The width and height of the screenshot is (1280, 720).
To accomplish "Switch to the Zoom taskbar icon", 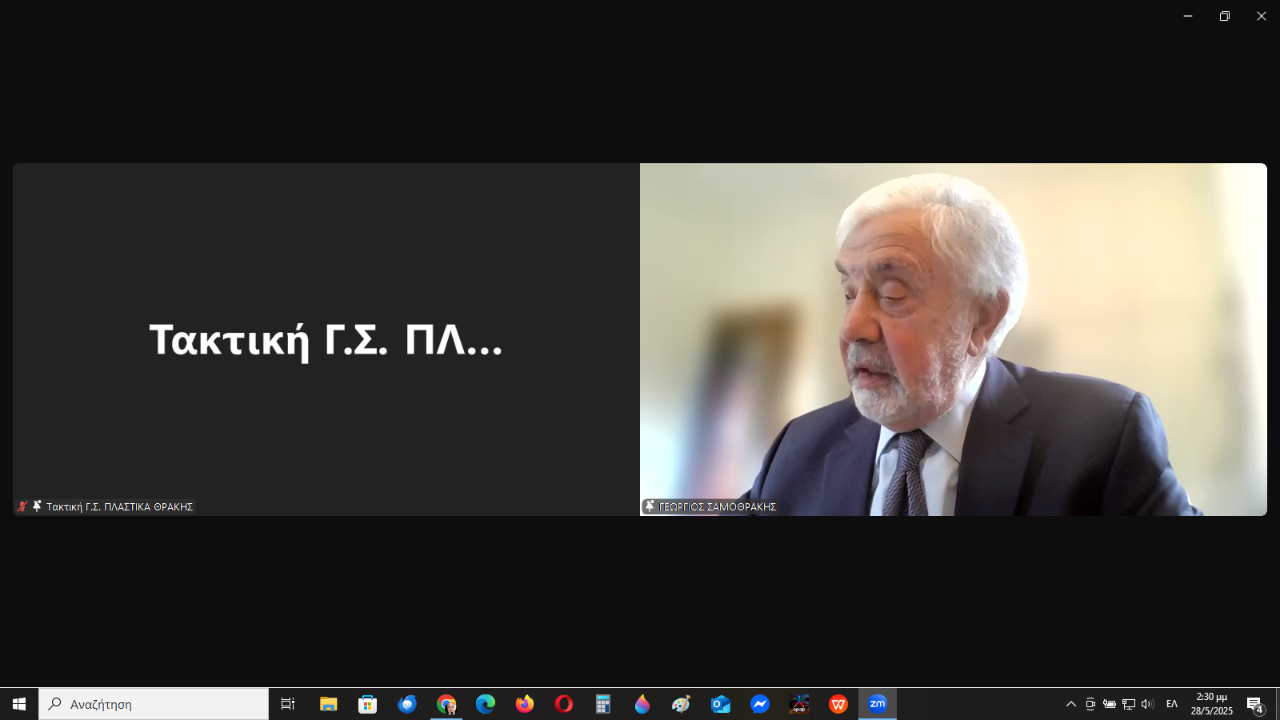I will [878, 704].
